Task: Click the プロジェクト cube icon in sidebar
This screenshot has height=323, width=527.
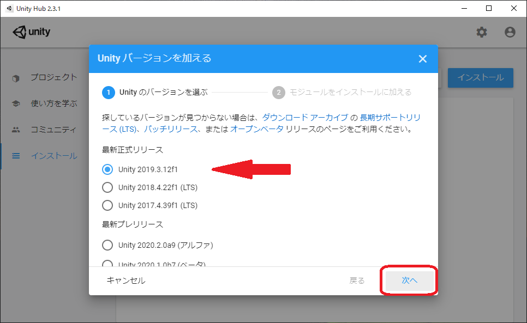Action: pos(16,78)
